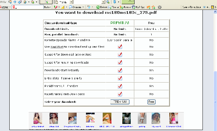Image resolution: width=217 pixels, height=131 pixels.
Task: Click the red checkmark in the RapidGet row
Action: [120, 47]
